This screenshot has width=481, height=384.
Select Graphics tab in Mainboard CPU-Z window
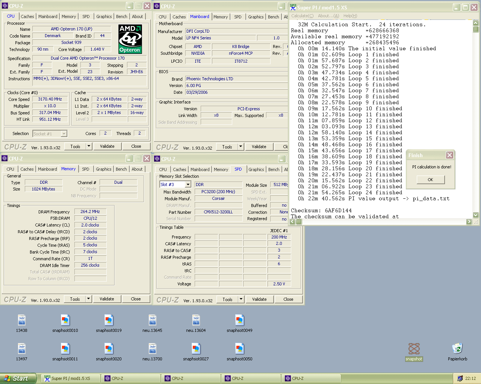click(x=256, y=17)
